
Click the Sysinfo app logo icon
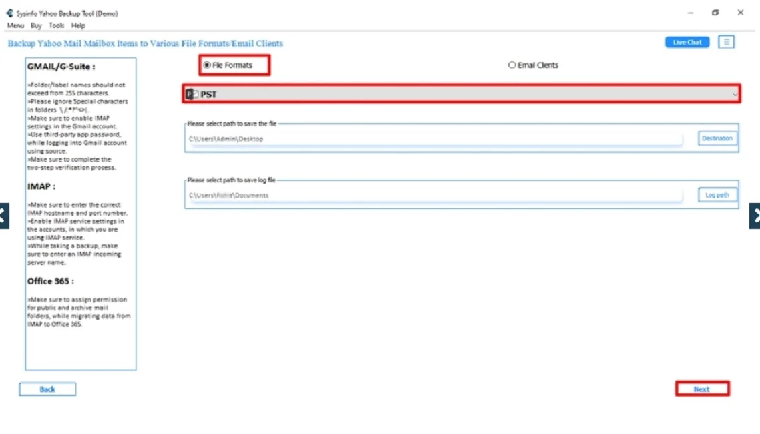[x=10, y=13]
